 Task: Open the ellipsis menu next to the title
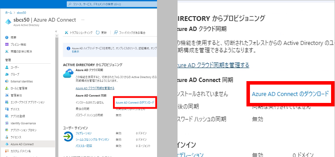83,20
